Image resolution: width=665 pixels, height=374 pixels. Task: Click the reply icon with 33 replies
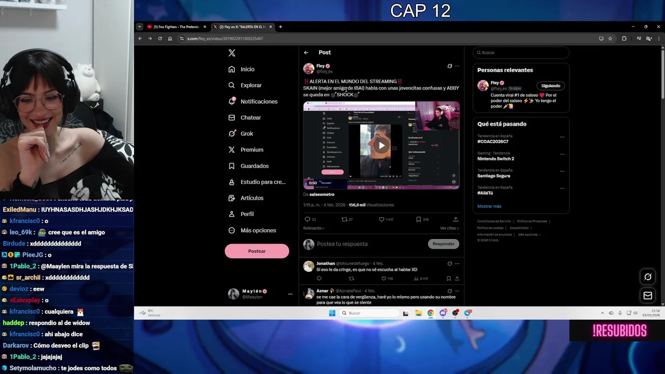[x=307, y=219]
